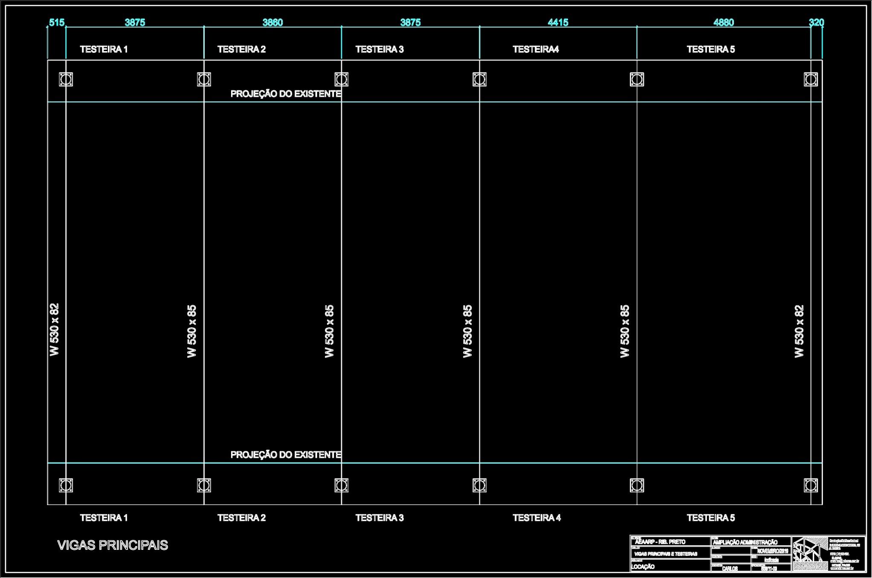Select the Indicada scale field
Viewport: 872px width, 578px height.
tap(771, 560)
